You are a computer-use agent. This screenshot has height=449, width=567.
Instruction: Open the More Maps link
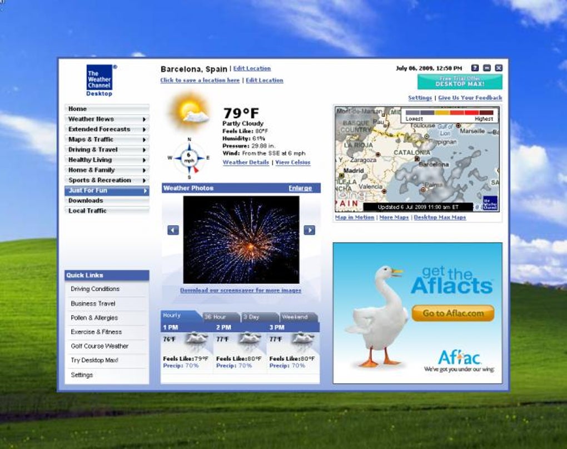(x=394, y=218)
